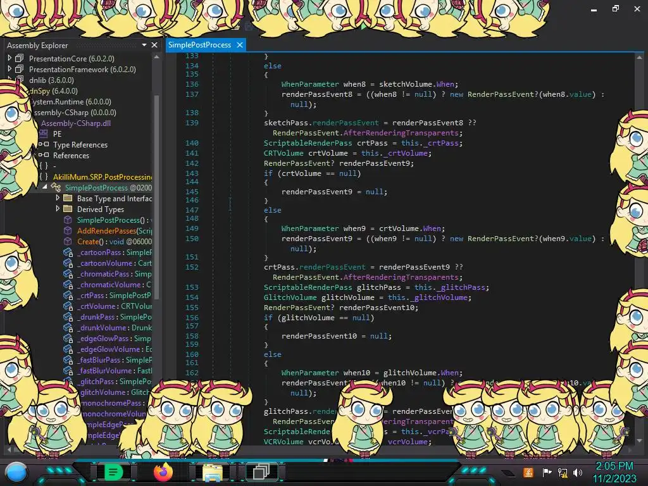648x486 pixels.
Task: Open Assembly Explorer window position dropdown
Action: coord(144,45)
